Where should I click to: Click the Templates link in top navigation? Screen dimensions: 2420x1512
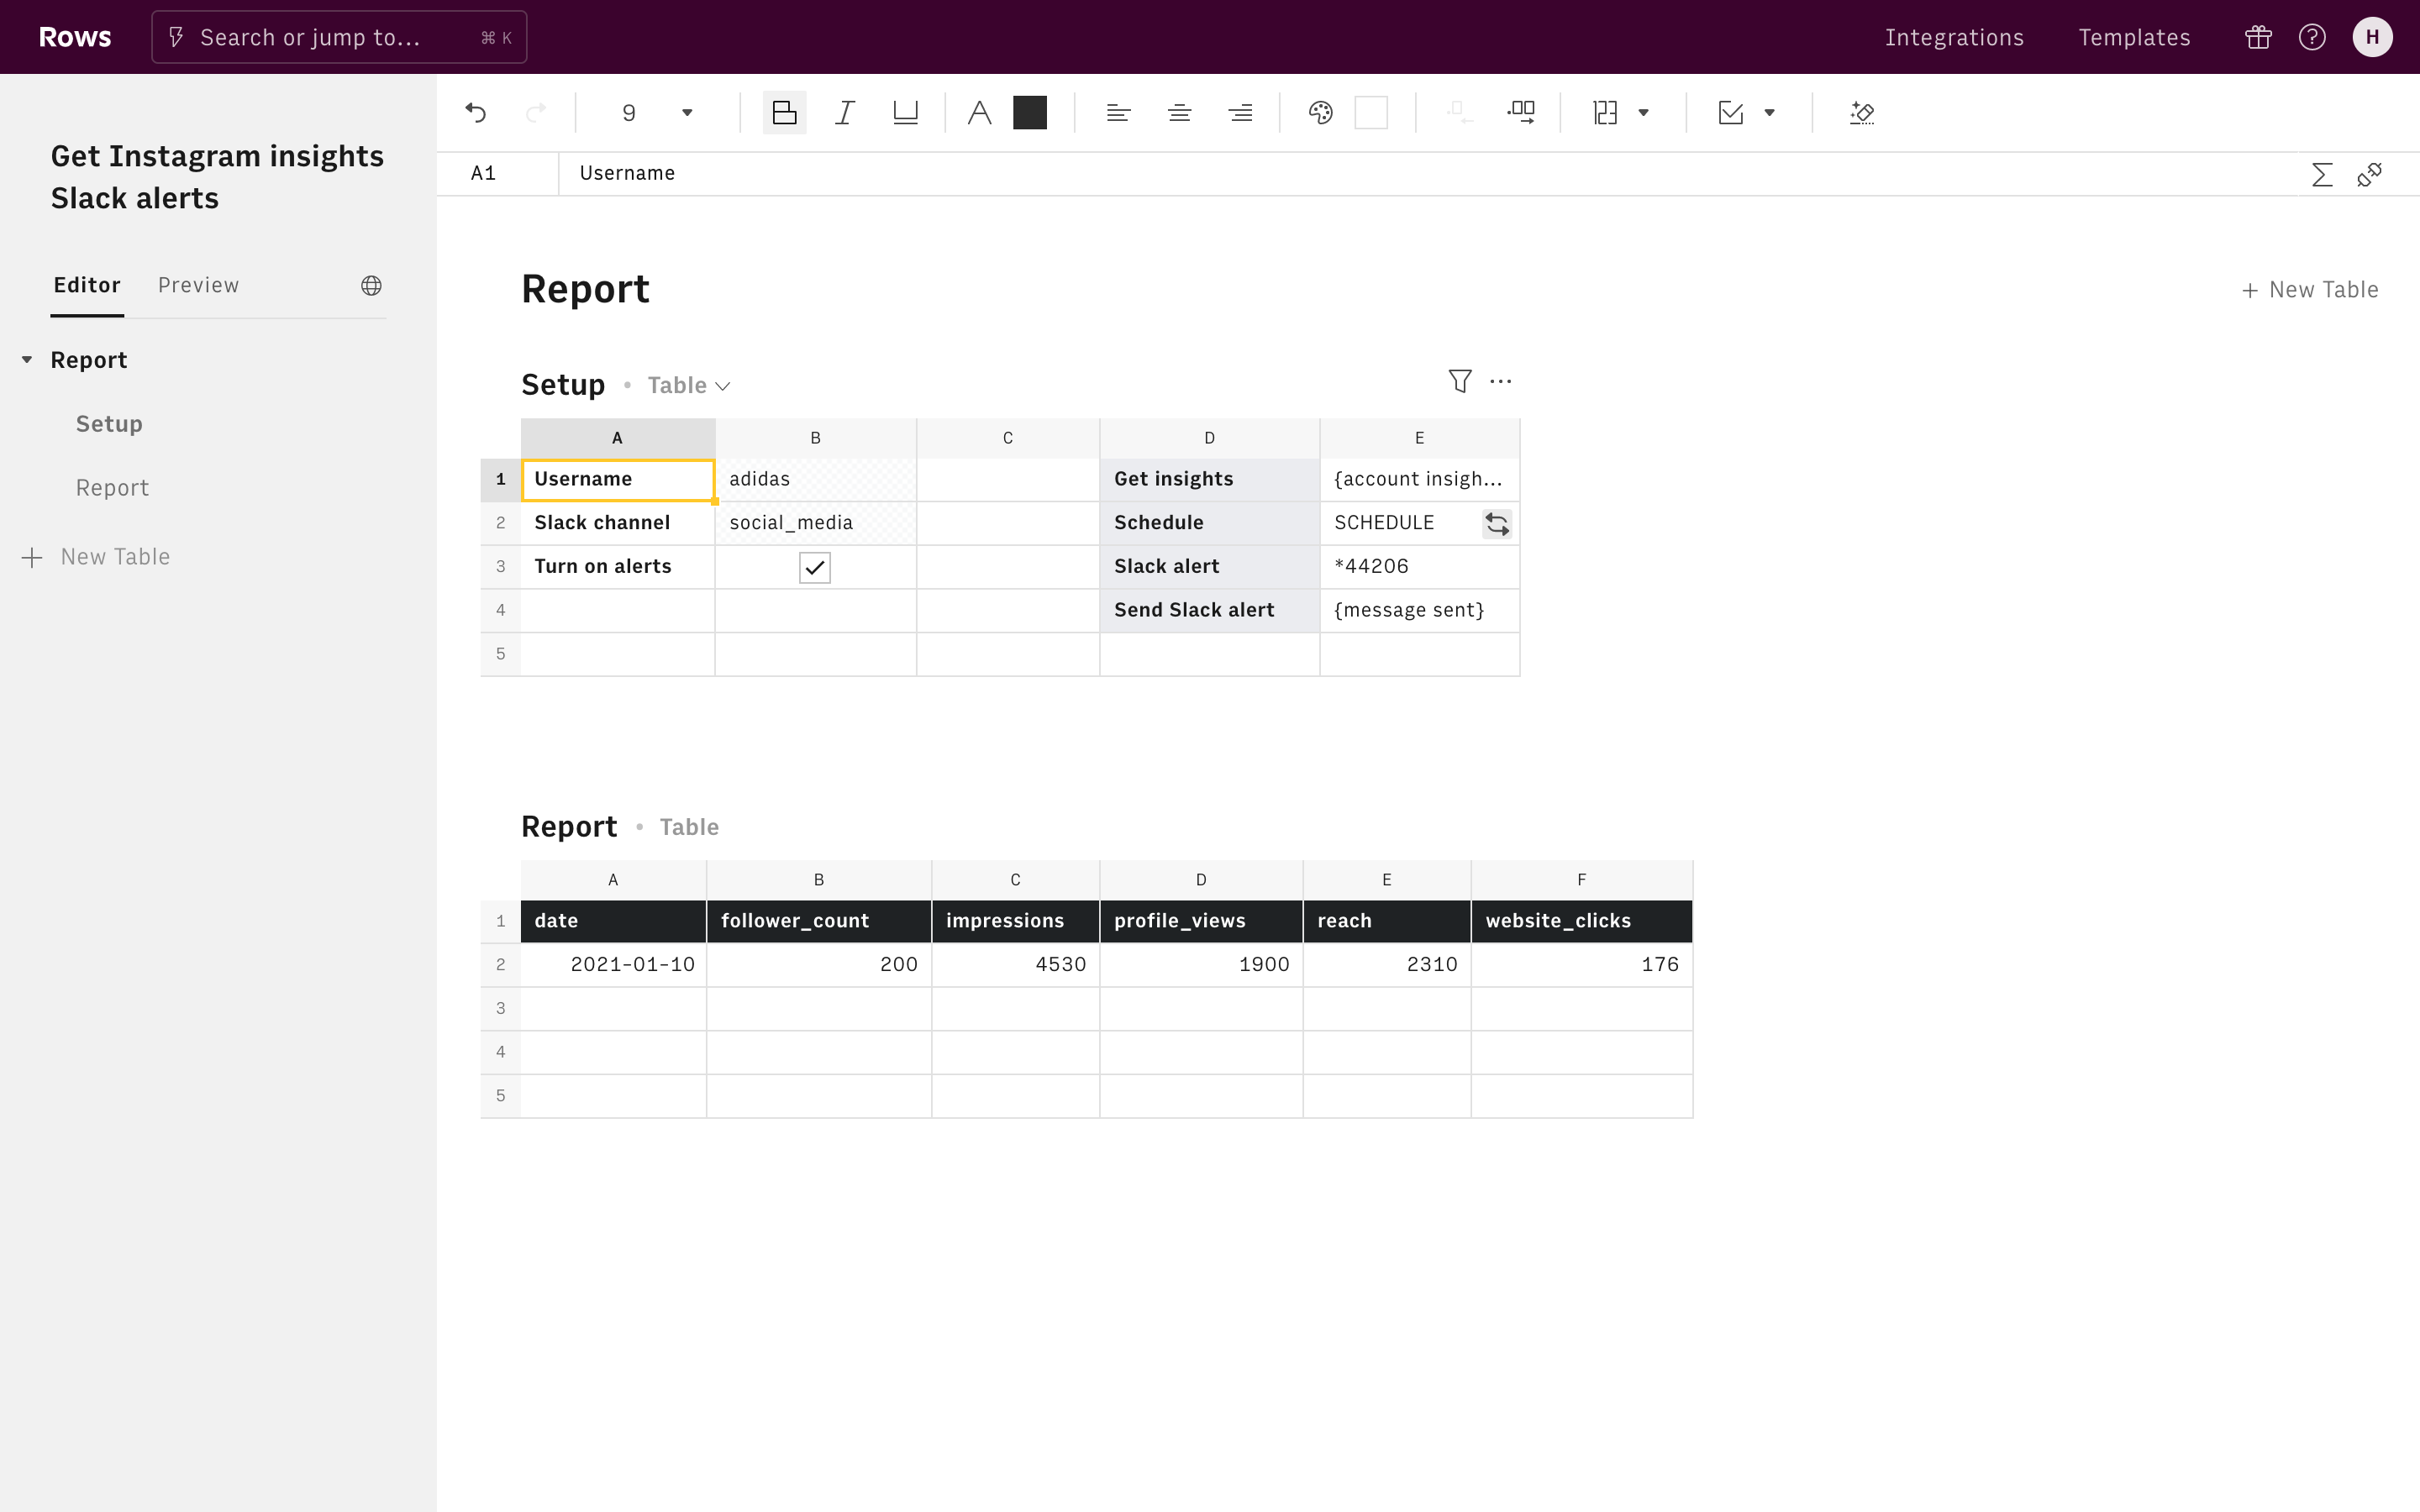[2134, 37]
